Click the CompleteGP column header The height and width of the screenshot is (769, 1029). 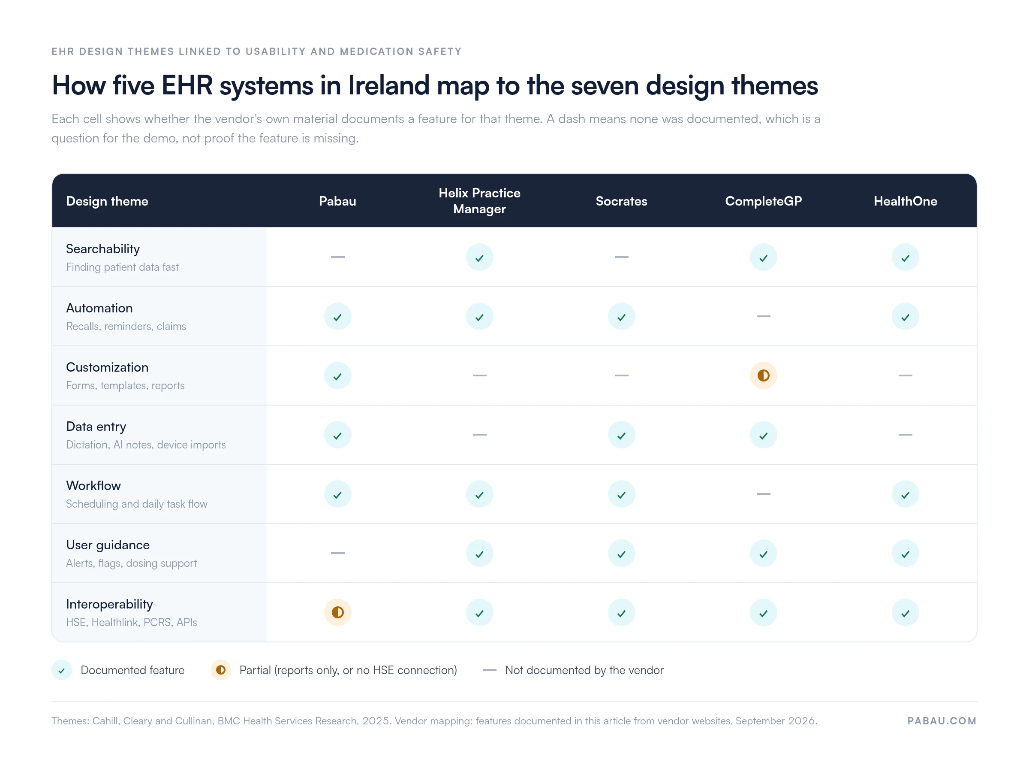click(763, 201)
